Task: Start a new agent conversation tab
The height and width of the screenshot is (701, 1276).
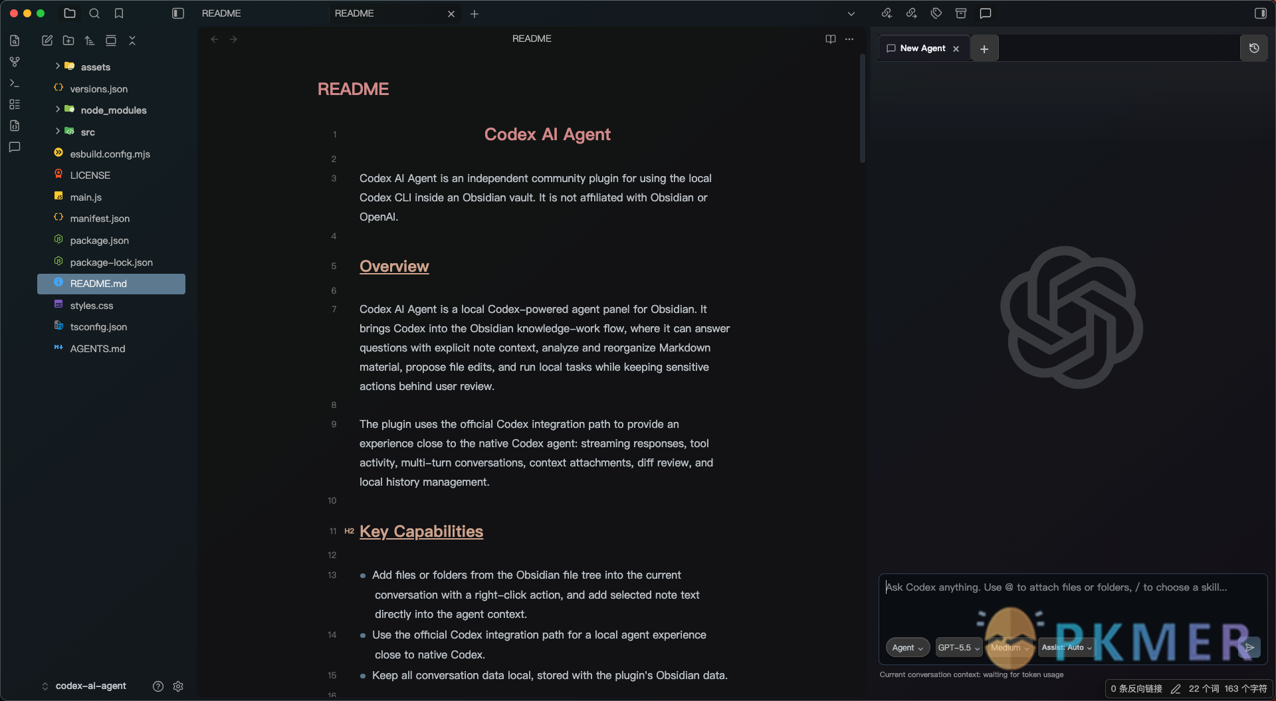Action: (x=984, y=49)
